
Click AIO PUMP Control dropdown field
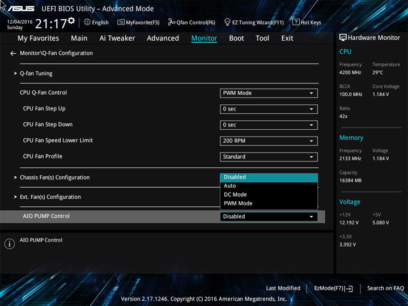(x=269, y=216)
